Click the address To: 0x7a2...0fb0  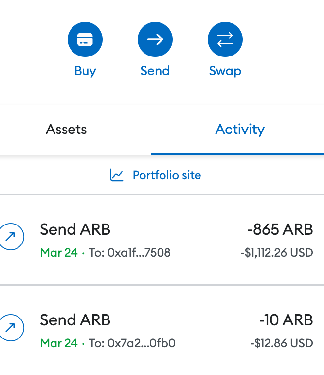(x=132, y=343)
